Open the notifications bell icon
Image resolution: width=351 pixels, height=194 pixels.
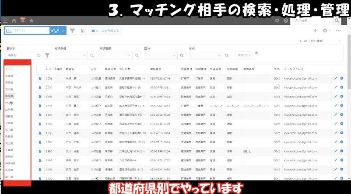click(x=22, y=21)
